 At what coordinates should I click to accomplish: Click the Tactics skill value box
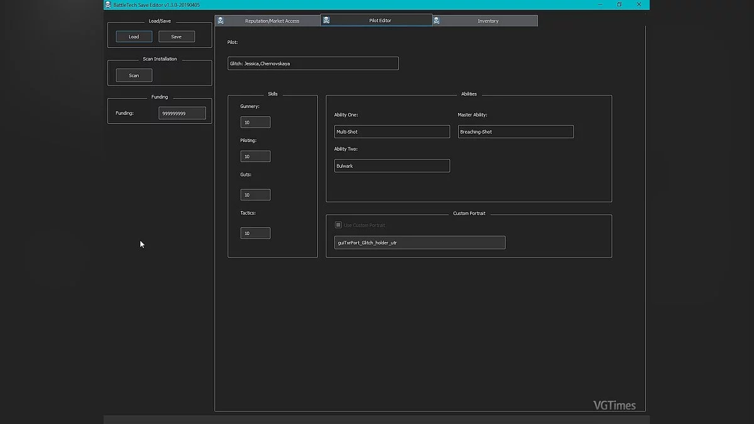255,233
